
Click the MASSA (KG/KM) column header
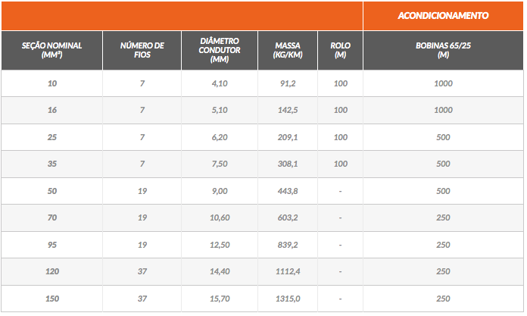tap(288, 51)
